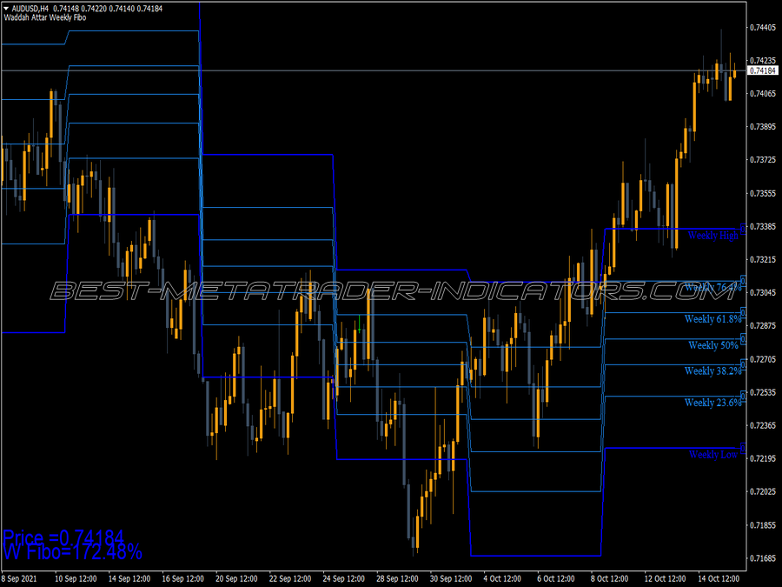This screenshot has height=587, width=782.
Task: Select the Weekly 23.6% level label
Action: tap(712, 403)
